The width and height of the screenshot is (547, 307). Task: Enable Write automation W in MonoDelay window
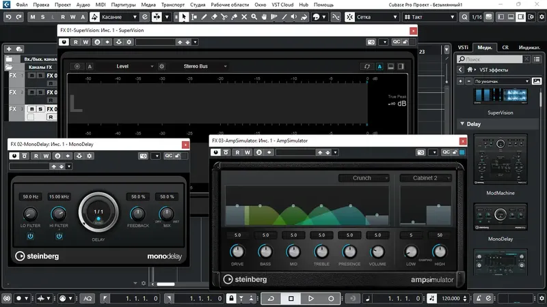[46, 156]
